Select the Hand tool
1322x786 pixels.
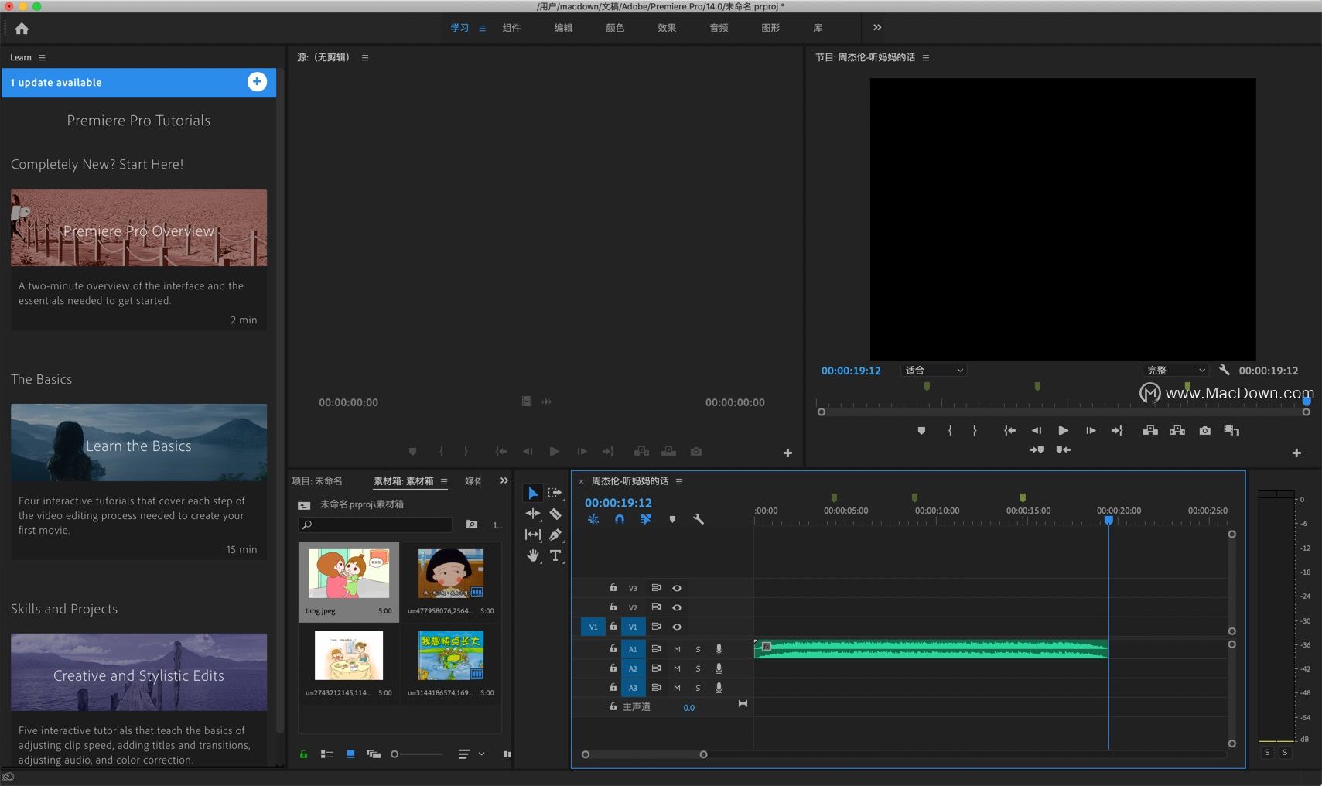533,555
